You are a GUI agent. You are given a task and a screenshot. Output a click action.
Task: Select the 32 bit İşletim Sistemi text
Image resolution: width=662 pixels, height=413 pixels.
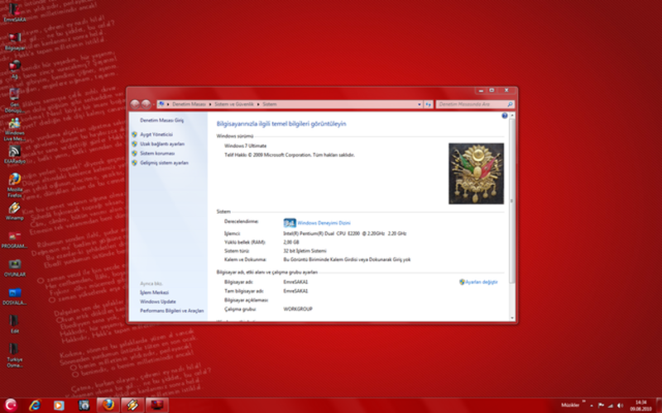pyautogui.click(x=305, y=251)
